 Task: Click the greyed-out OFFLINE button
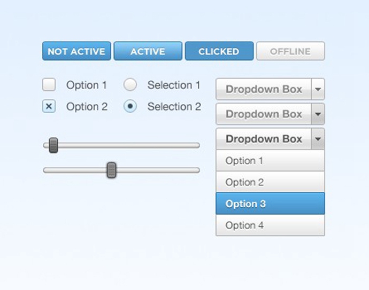(290, 51)
